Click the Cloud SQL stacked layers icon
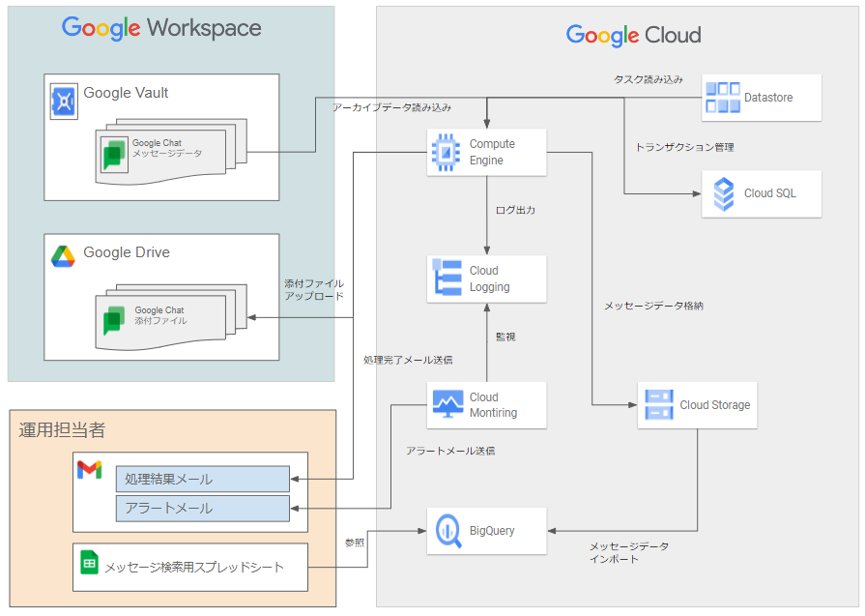This screenshot has height=616, width=865. pos(724,193)
